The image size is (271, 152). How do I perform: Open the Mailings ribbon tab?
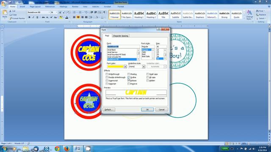(x=64, y=7)
